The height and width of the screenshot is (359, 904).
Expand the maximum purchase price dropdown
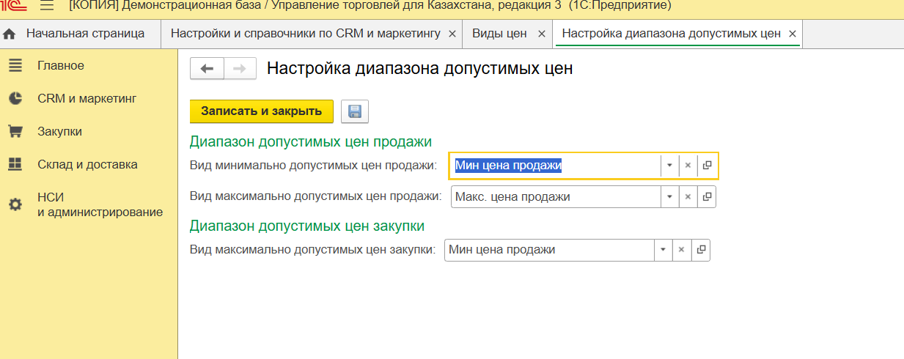[x=663, y=250]
